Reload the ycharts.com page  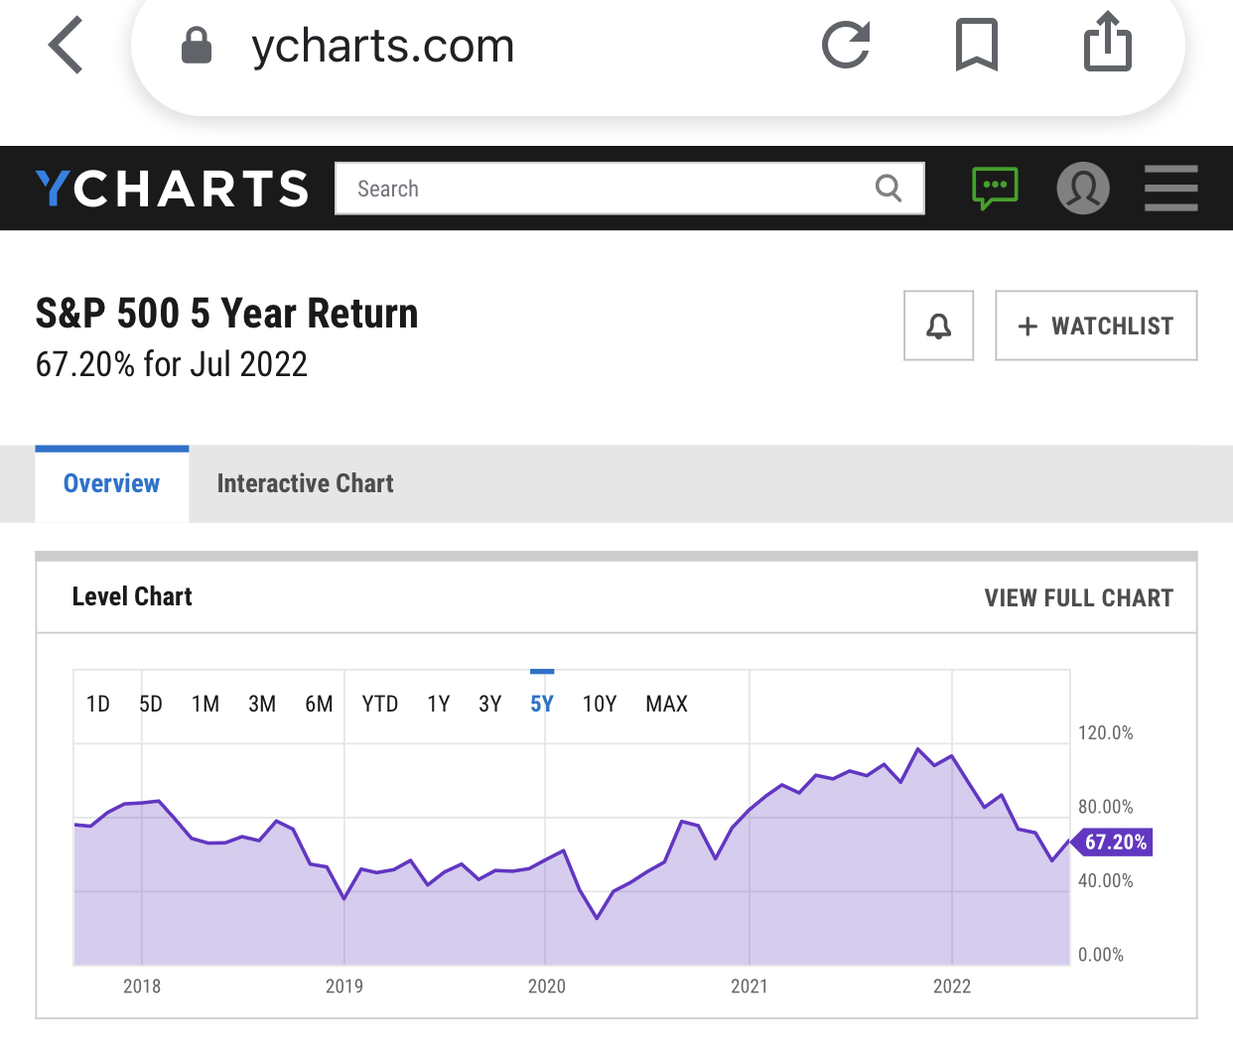(x=846, y=46)
